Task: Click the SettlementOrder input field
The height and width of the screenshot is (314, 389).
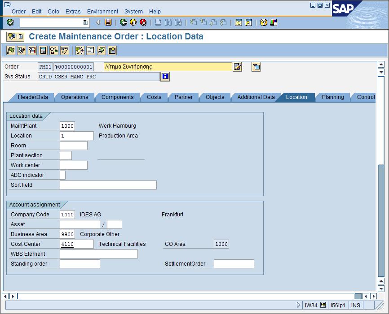Action: 234,264
